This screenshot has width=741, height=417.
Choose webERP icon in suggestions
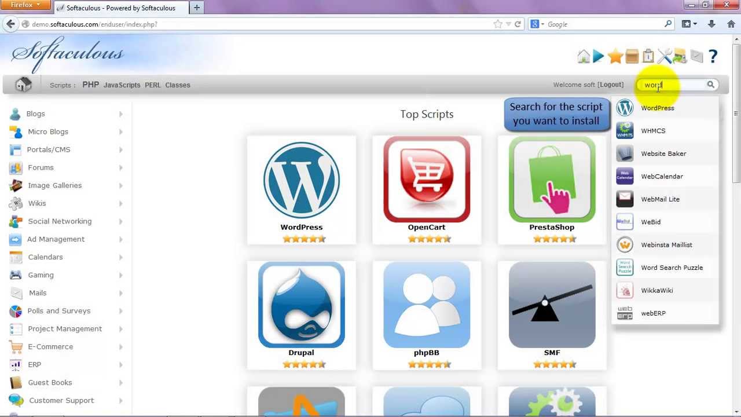[x=625, y=313]
